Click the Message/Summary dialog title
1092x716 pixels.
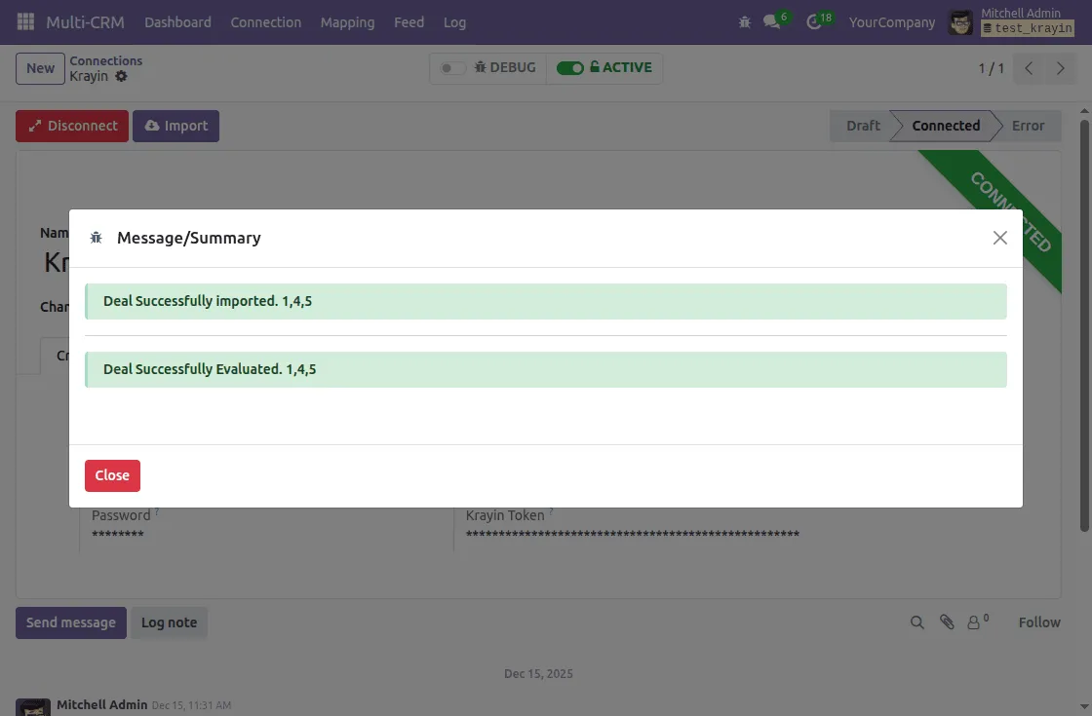(189, 238)
